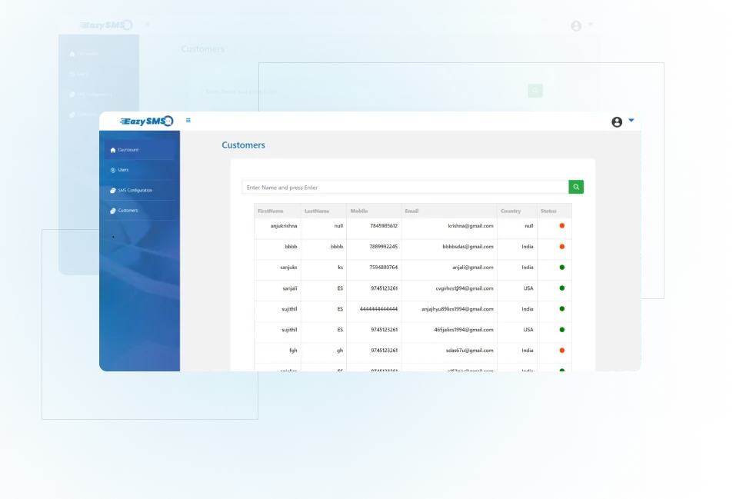Click the FirstName column header
The height and width of the screenshot is (499, 746).
271,211
